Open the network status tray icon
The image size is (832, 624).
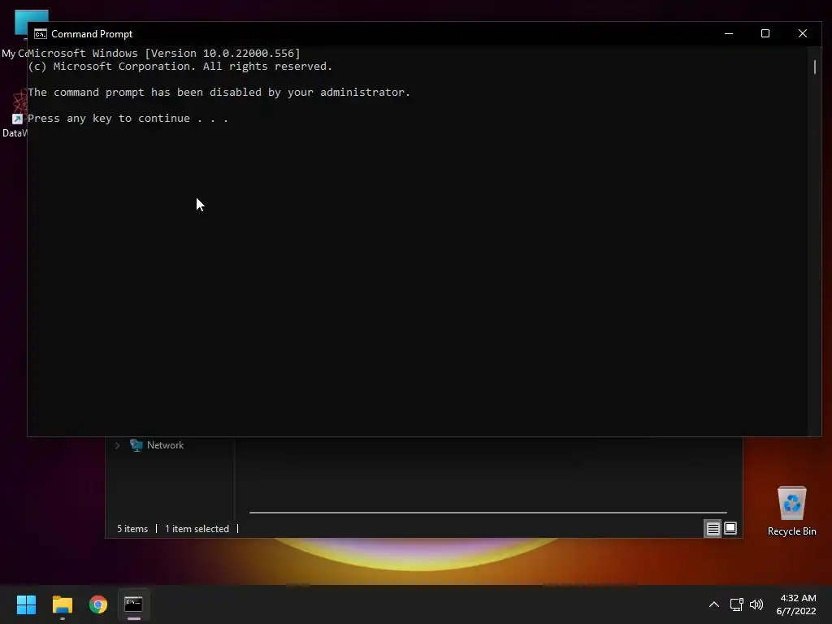(736, 604)
